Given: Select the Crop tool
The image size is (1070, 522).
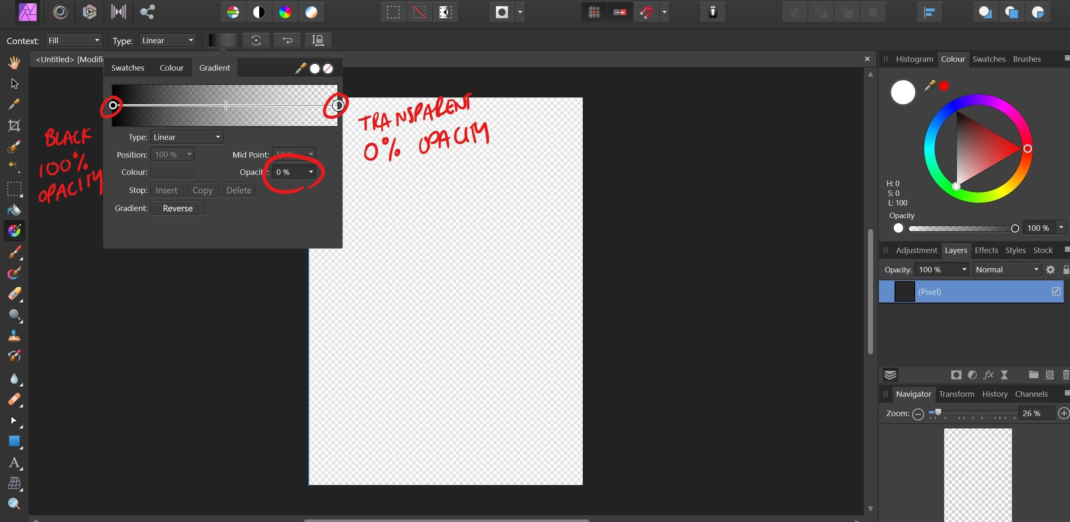Looking at the screenshot, I should (14, 126).
